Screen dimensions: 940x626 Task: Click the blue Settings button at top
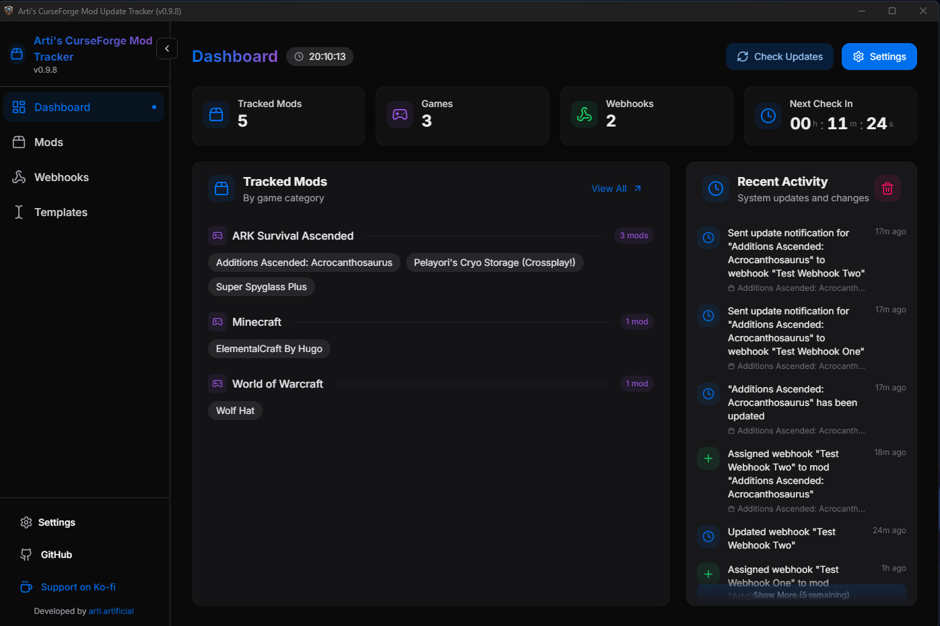click(879, 57)
